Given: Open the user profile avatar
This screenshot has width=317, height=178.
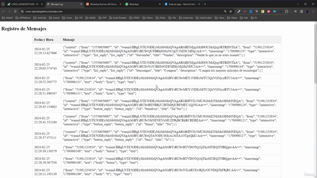Looking at the screenshot, I should click(307, 11).
